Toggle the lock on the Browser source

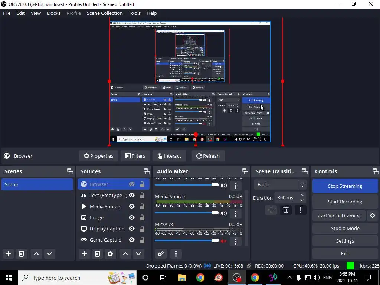click(x=142, y=184)
